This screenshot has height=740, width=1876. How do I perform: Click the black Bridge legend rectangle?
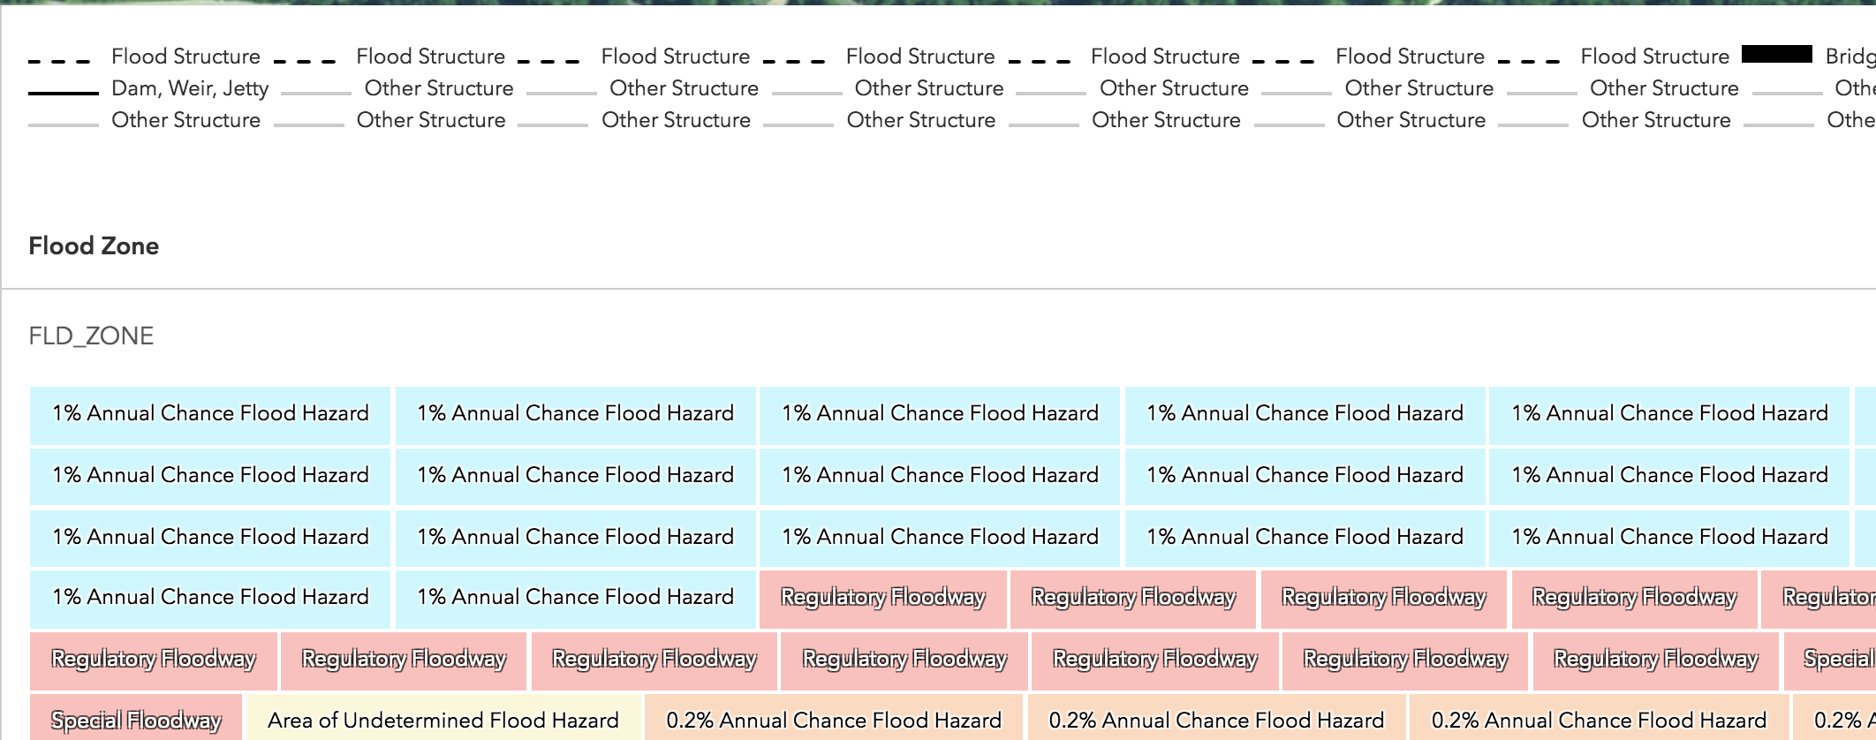point(1776,55)
